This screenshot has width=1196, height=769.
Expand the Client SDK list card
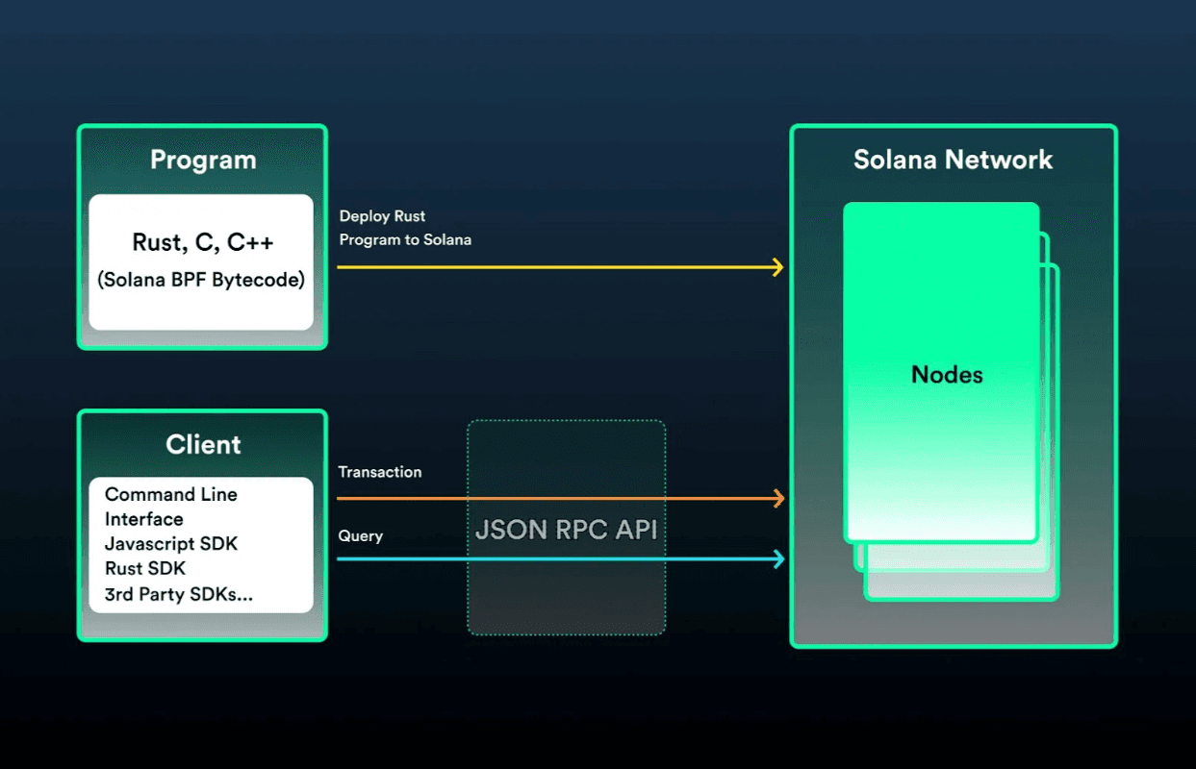(x=200, y=544)
